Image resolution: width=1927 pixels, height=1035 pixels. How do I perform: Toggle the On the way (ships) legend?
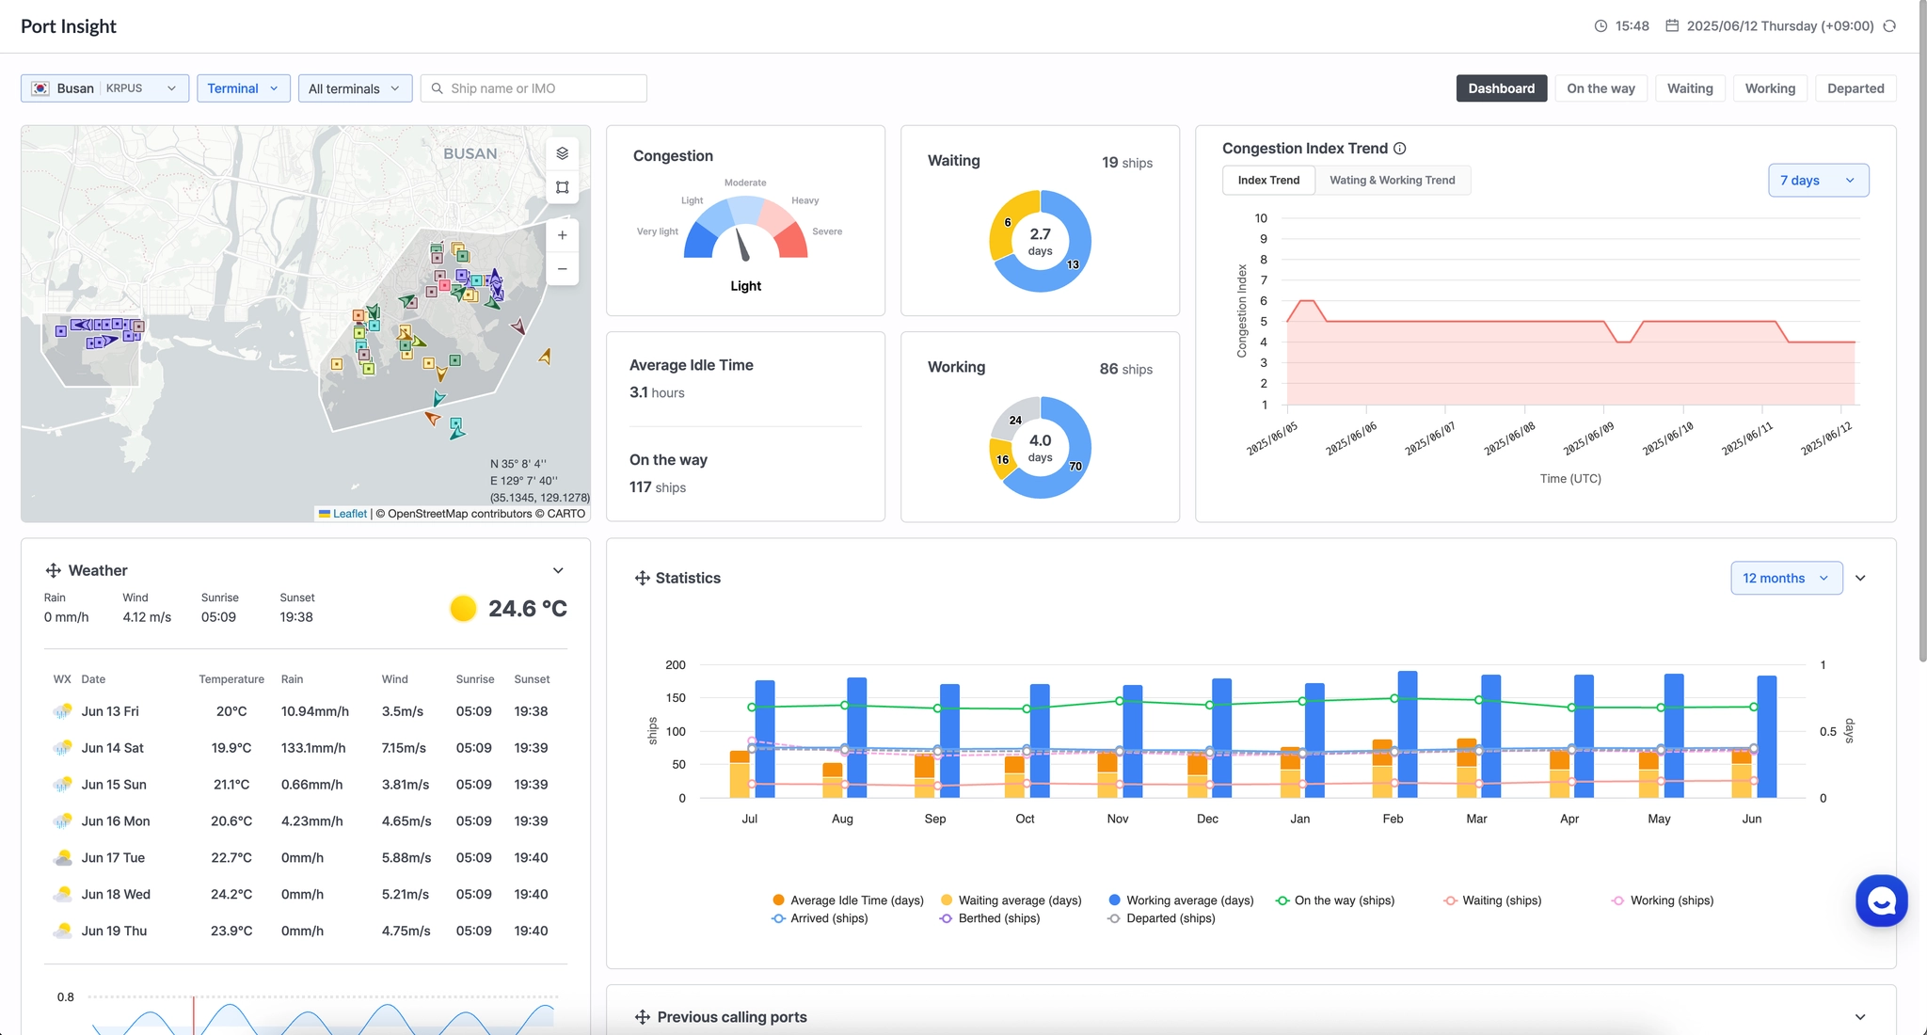click(x=1334, y=900)
